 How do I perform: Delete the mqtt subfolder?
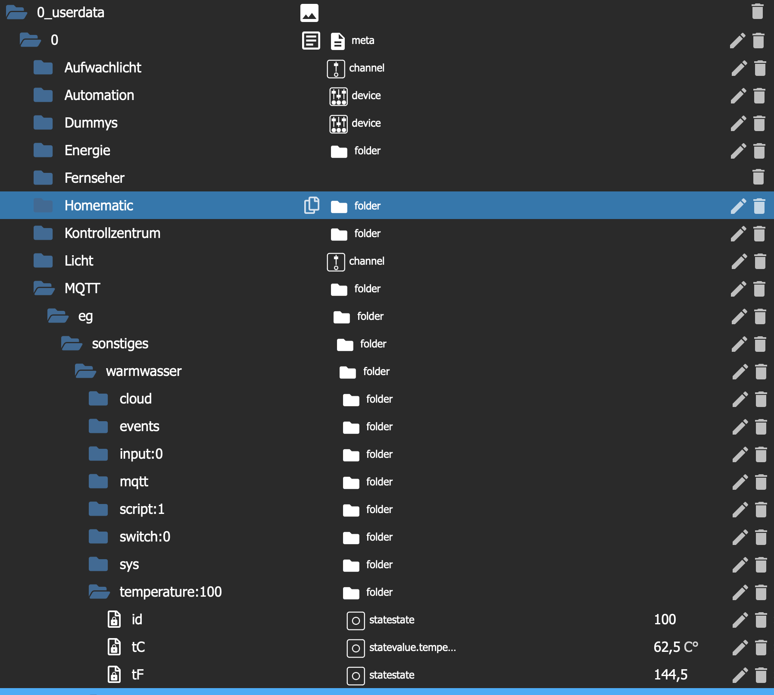(761, 482)
